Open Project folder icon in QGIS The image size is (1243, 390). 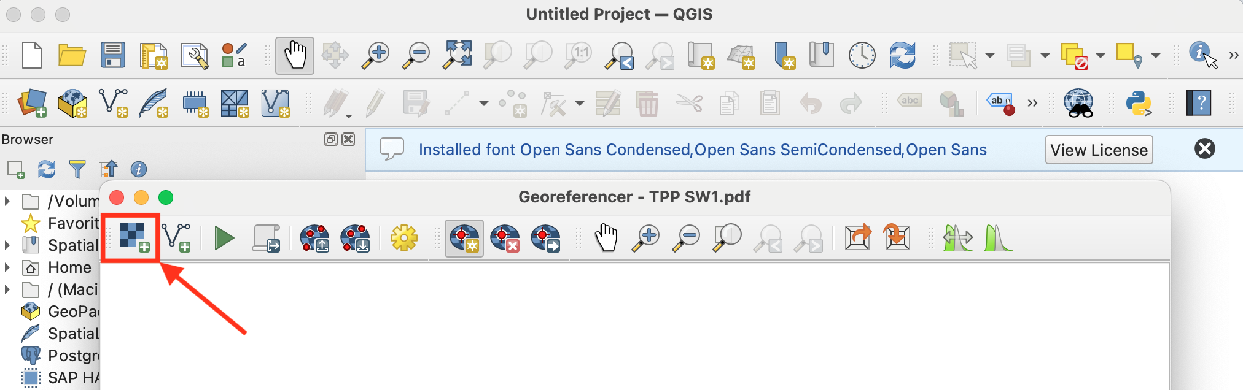72,55
